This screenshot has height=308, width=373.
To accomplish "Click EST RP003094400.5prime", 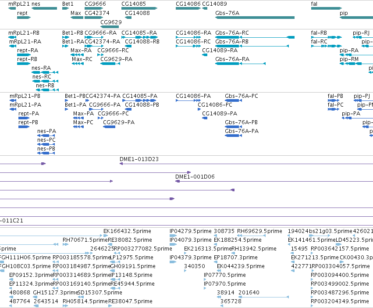I will [x=340, y=275].
